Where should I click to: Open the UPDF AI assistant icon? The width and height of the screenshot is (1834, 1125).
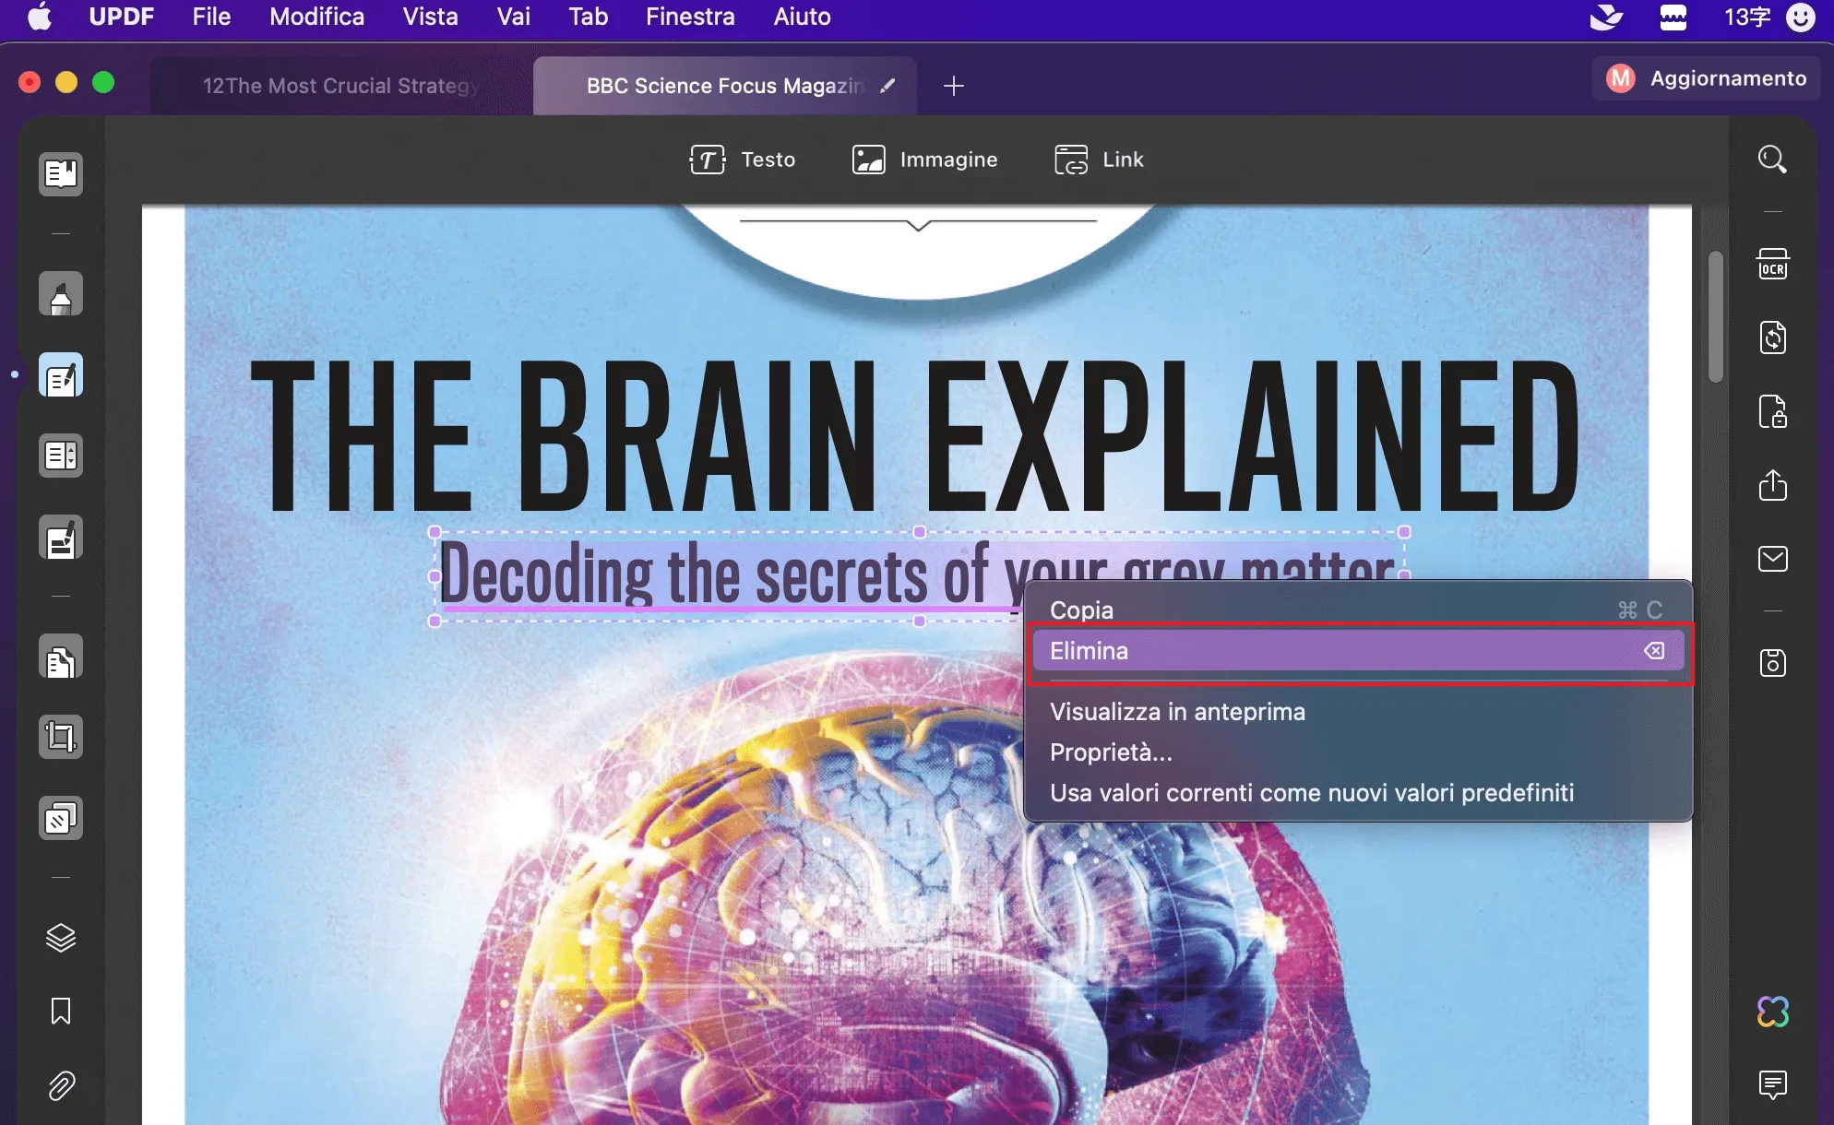pyautogui.click(x=1772, y=1012)
